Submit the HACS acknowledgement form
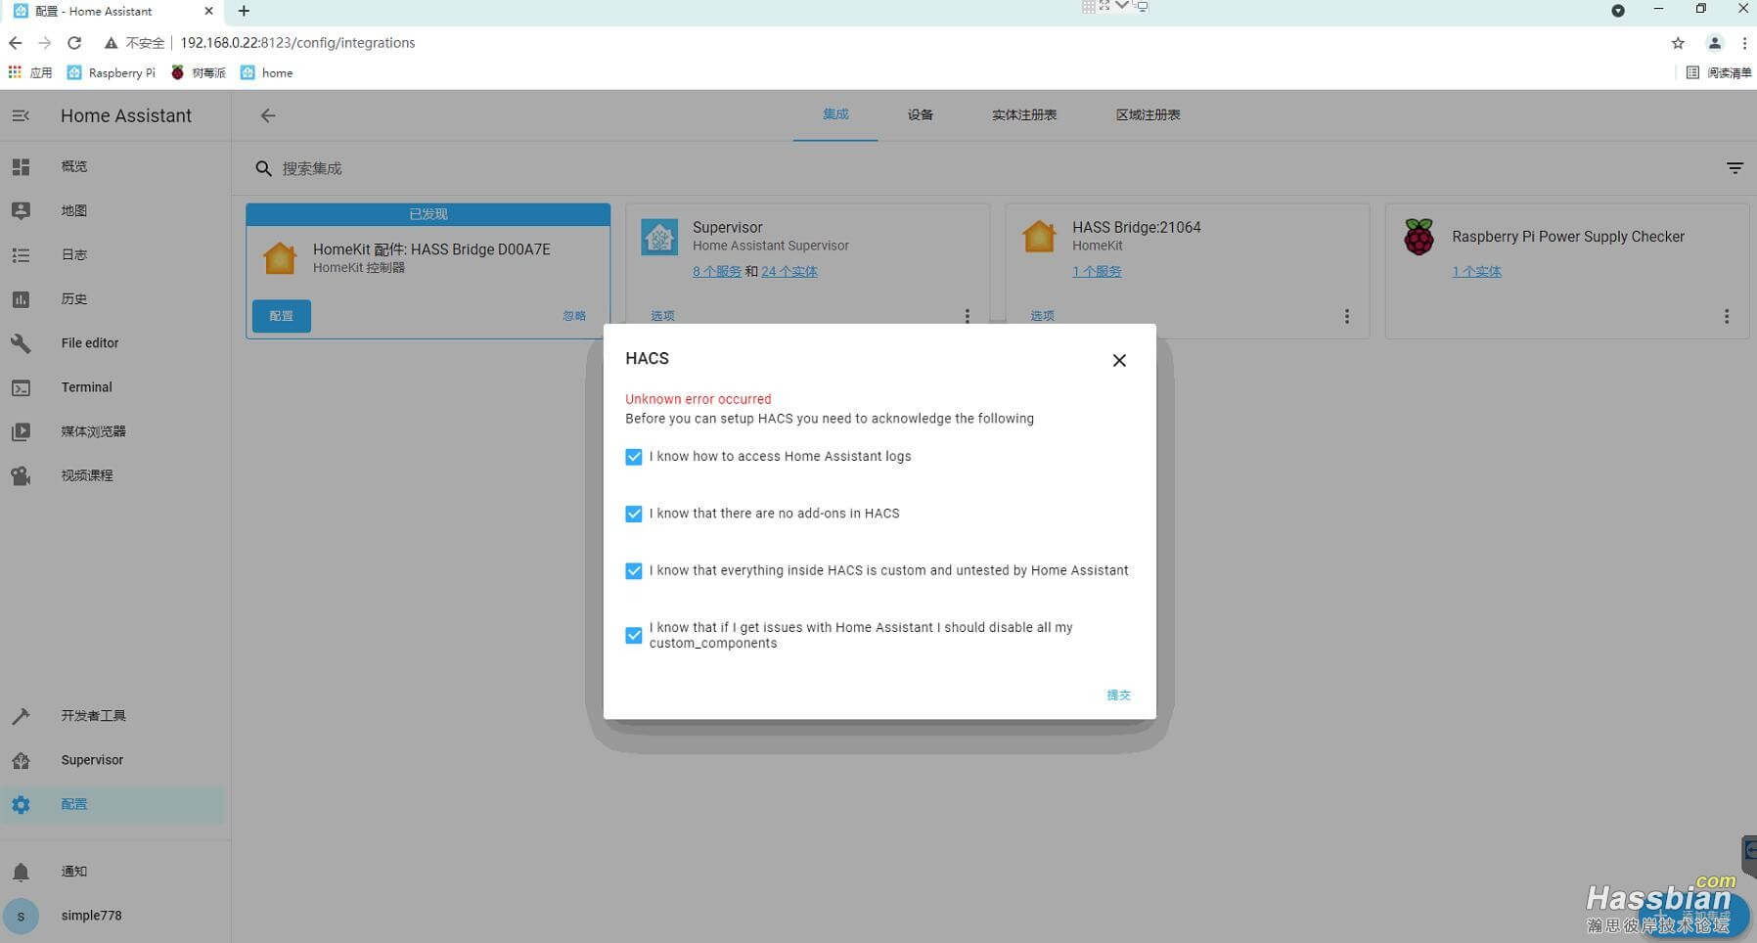Screen dimensions: 1757x943 pyautogui.click(x=1118, y=696)
